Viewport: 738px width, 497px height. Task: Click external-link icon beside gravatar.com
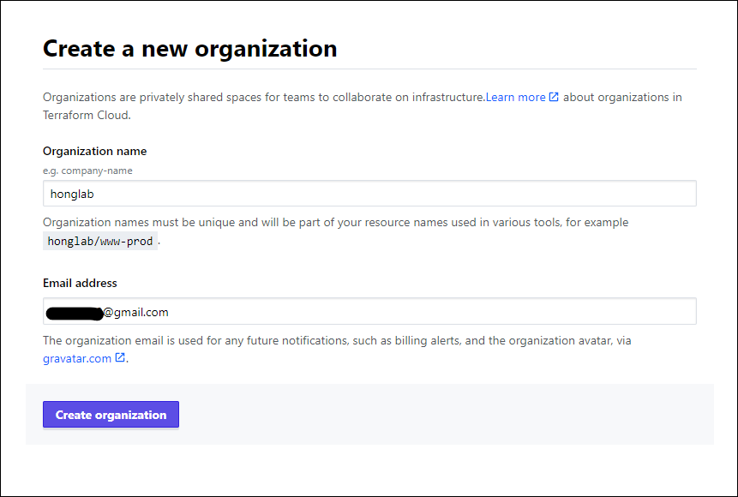click(120, 357)
